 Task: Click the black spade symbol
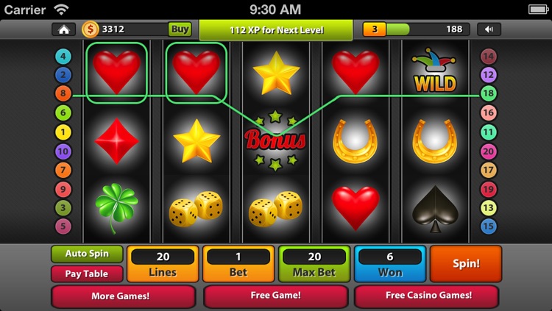click(435, 209)
